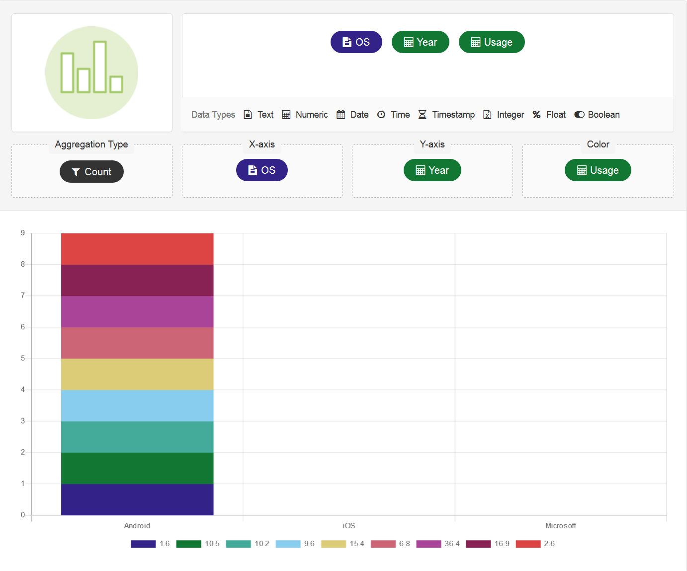Click the calculator icon on Color Usage pill
Viewport: 687px width, 571px height.
pos(582,170)
